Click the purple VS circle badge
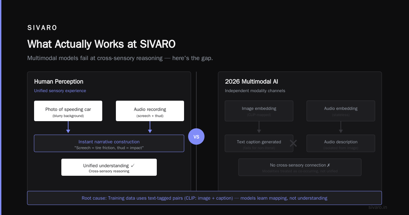Image resolution: width=409 pixels, height=215 pixels. tap(196, 137)
